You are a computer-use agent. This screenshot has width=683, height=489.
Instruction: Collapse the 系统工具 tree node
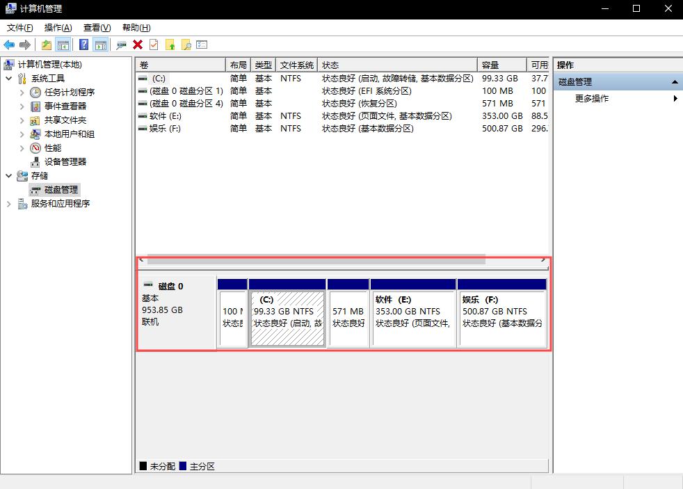8,79
